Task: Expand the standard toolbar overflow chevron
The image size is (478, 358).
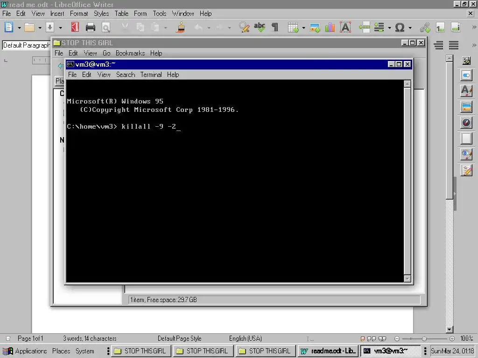Action: click(x=474, y=28)
